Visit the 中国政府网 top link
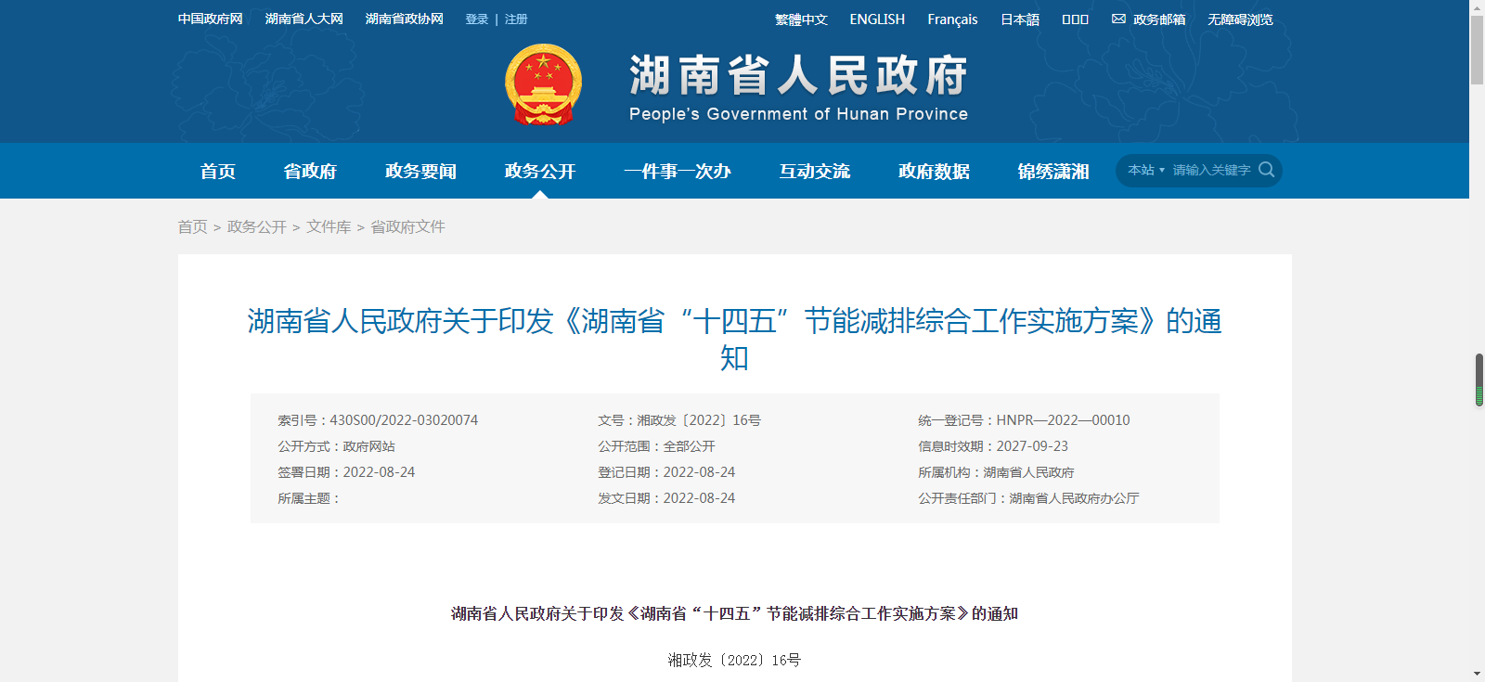This screenshot has height=682, width=1485. coord(211,19)
